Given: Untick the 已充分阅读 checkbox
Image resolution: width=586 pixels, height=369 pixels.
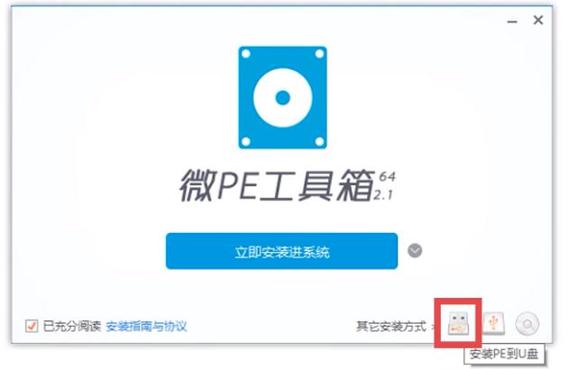Looking at the screenshot, I should click(32, 326).
